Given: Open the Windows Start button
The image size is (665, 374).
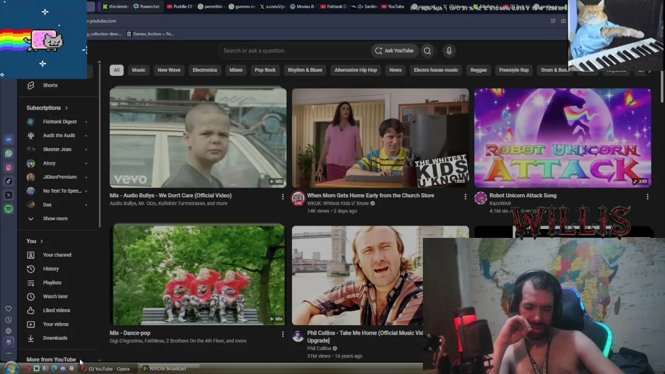Looking at the screenshot, I should [x=11, y=369].
